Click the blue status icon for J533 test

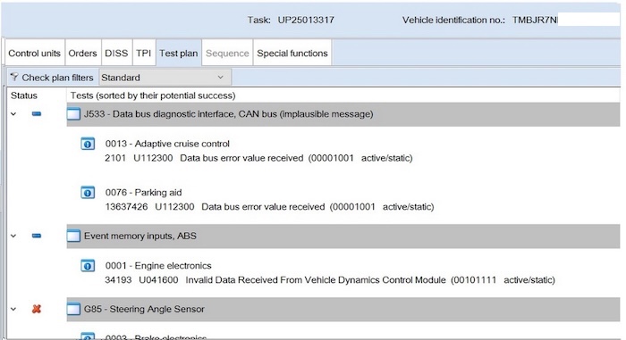pyautogui.click(x=37, y=114)
